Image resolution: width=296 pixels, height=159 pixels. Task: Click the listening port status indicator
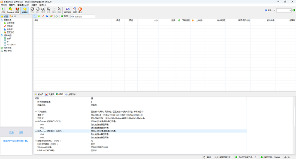click(x=270, y=157)
